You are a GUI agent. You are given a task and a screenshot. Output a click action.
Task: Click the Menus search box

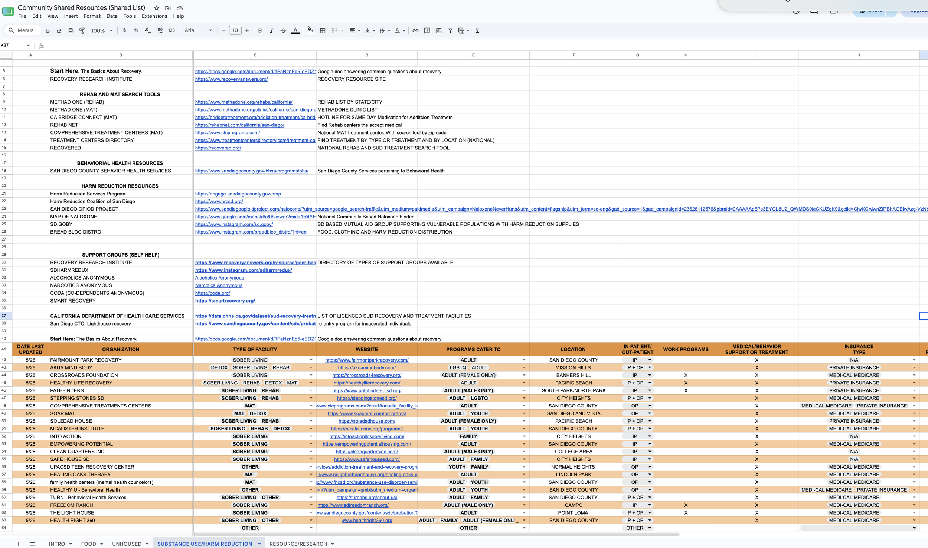22,30
